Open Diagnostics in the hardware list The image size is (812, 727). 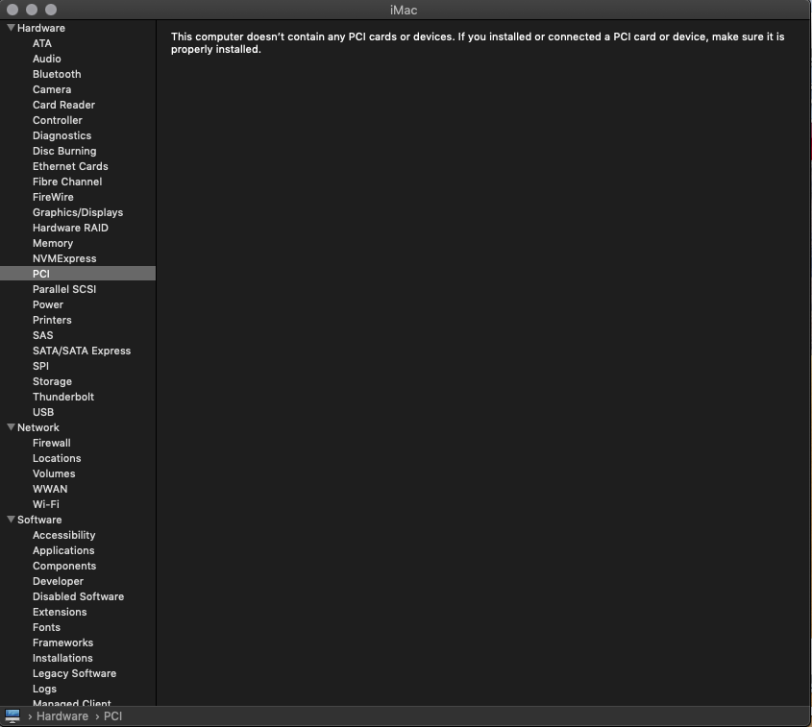pos(62,135)
